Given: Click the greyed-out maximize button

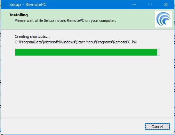Looking at the screenshot, I should [150, 5].
